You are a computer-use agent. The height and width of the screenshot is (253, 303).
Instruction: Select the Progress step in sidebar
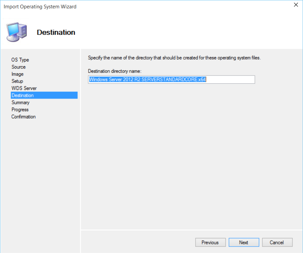(x=20, y=110)
